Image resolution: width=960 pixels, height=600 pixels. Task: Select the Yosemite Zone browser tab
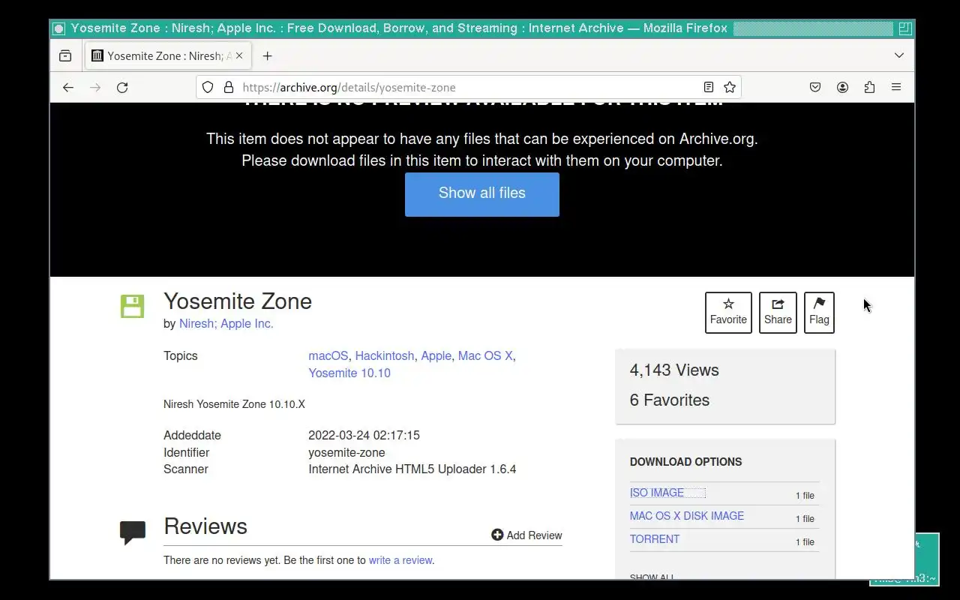point(169,55)
